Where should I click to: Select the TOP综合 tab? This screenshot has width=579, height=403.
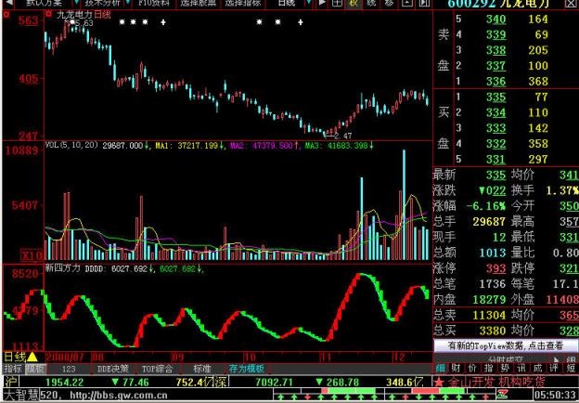157,369
